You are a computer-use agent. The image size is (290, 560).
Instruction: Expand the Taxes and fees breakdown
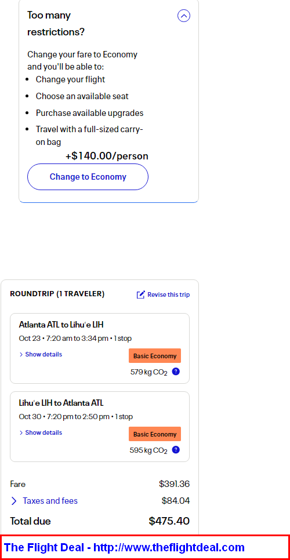pos(50,501)
